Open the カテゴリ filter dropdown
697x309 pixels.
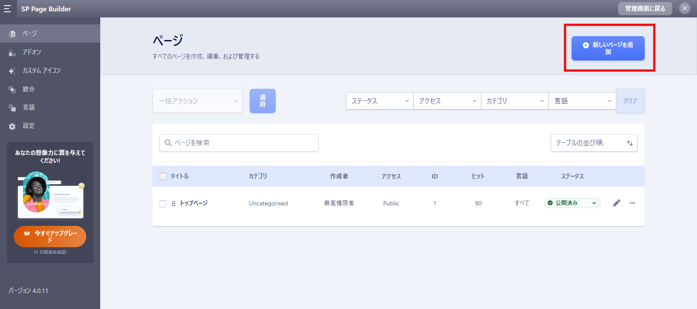point(514,101)
